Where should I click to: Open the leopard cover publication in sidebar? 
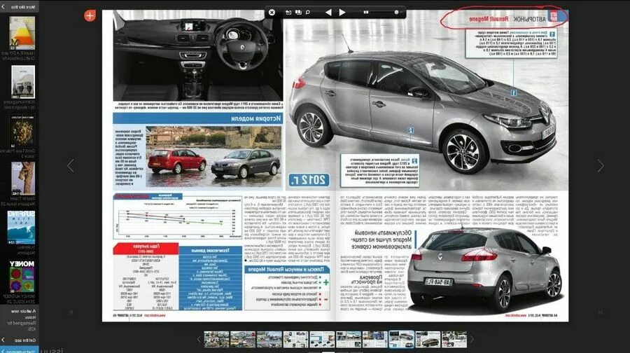tap(23, 179)
